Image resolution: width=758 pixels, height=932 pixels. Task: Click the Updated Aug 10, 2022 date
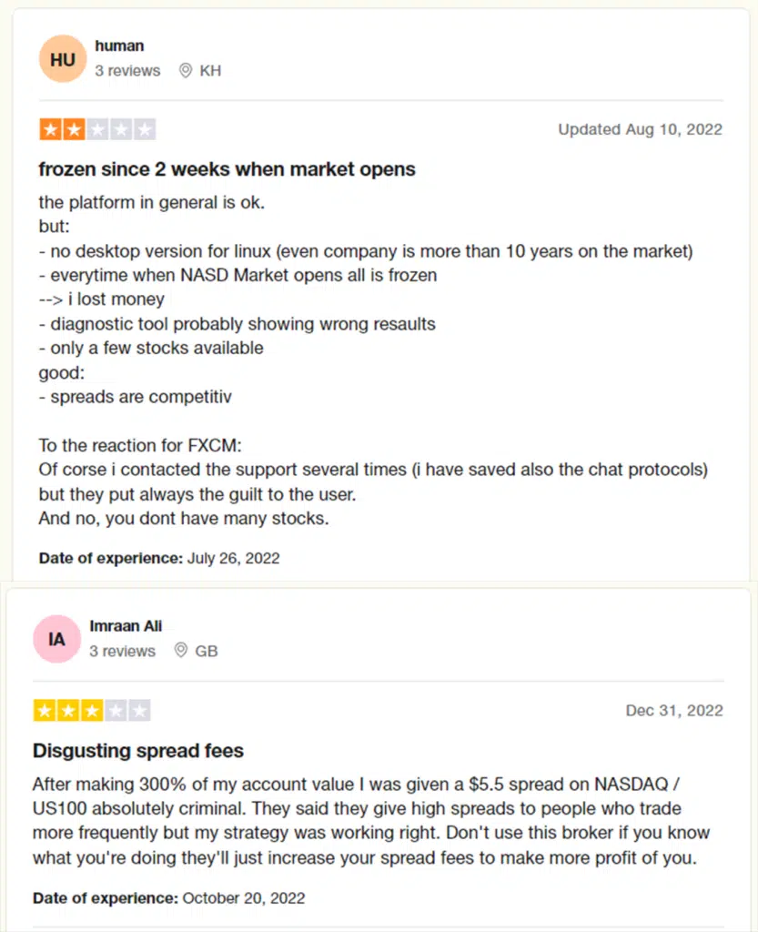pos(640,129)
